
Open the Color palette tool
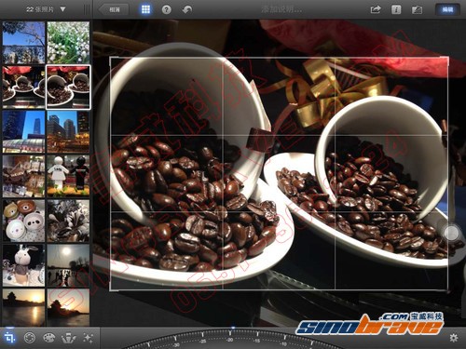[49, 338]
